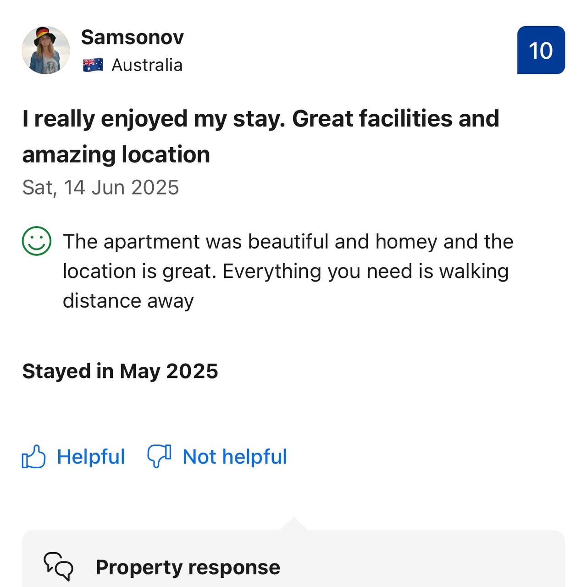Mark the review as Helpful

point(91,457)
